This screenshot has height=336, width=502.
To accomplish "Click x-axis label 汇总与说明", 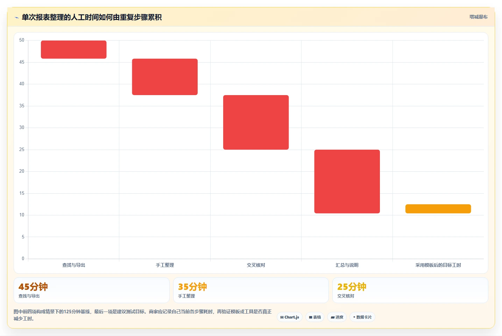I will [347, 265].
